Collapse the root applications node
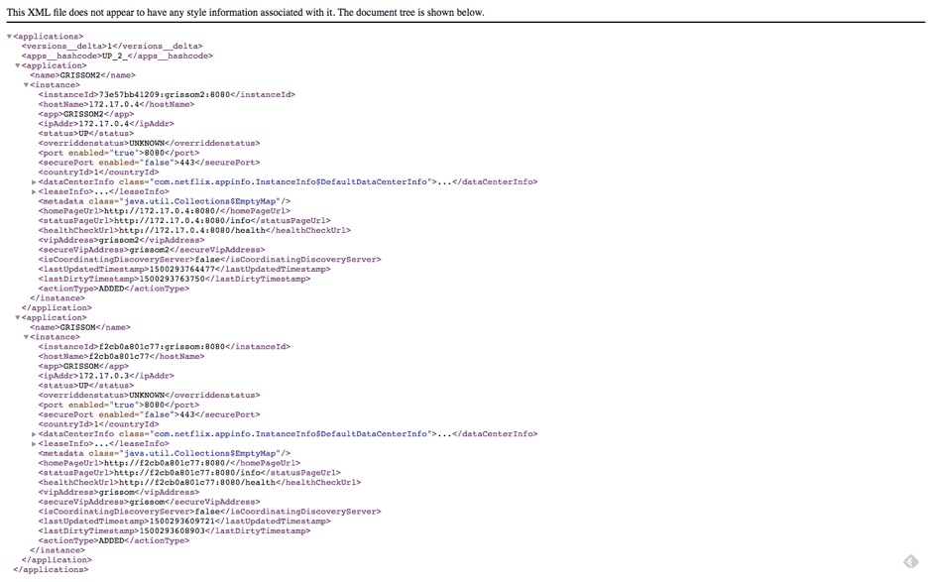This screenshot has width=932, height=582. [x=9, y=37]
